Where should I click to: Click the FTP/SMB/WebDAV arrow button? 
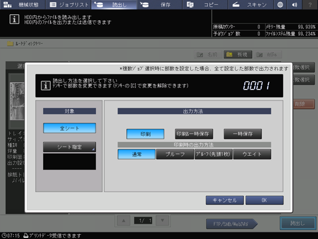point(232,224)
